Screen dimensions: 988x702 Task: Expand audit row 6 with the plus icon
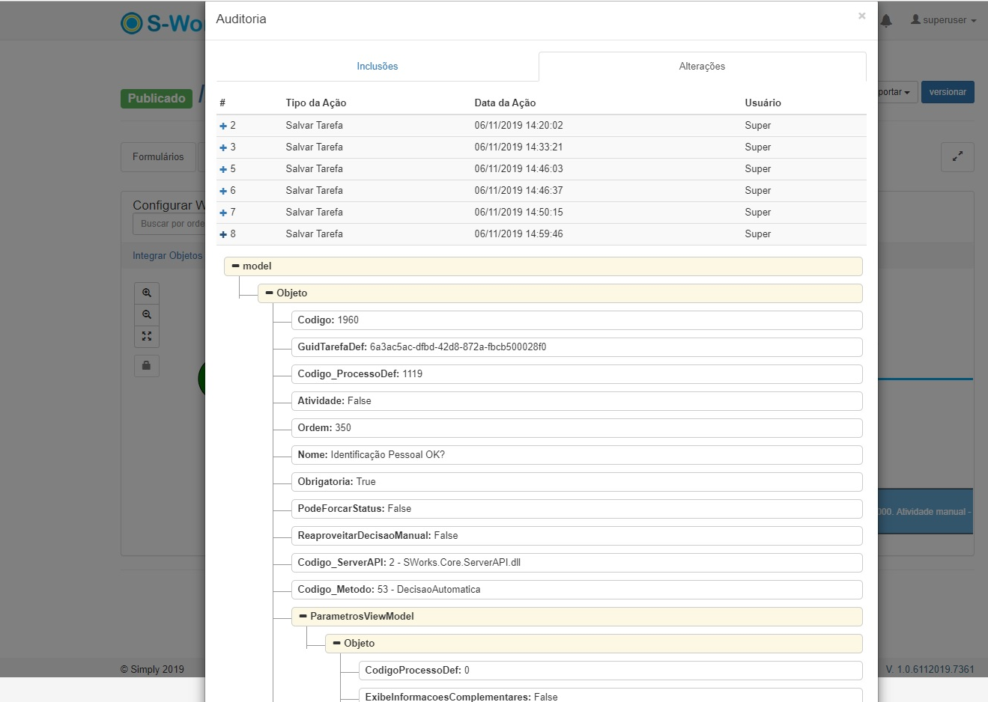pyautogui.click(x=223, y=191)
